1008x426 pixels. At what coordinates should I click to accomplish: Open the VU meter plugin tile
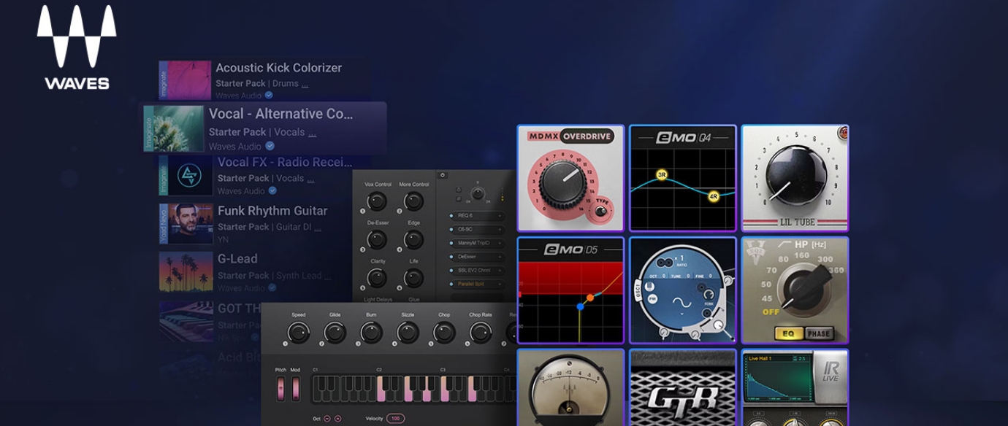pyautogui.click(x=571, y=387)
